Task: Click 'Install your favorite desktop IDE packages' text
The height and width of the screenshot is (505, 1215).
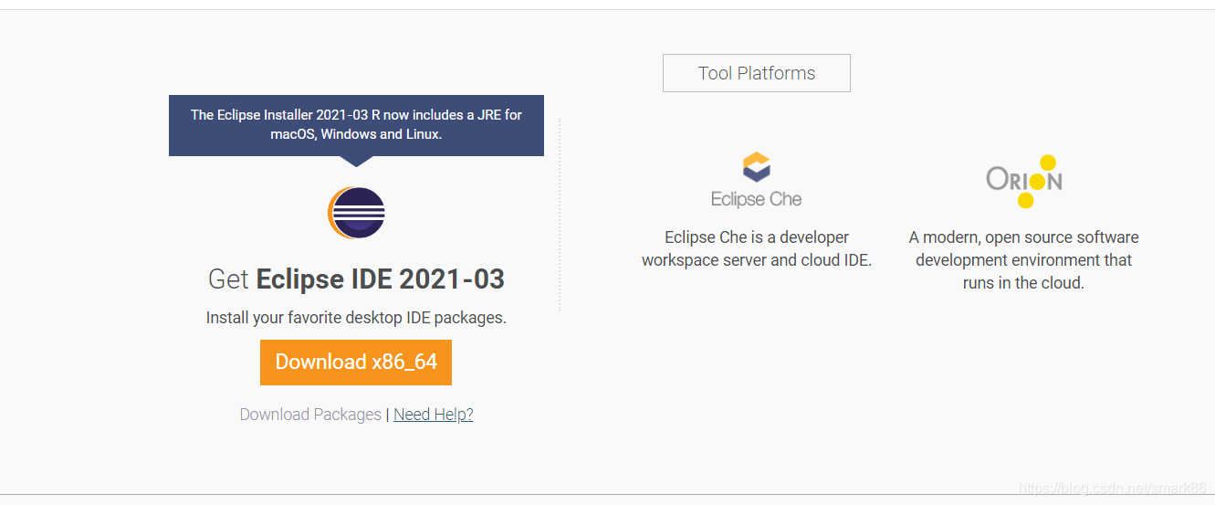Action: (356, 318)
